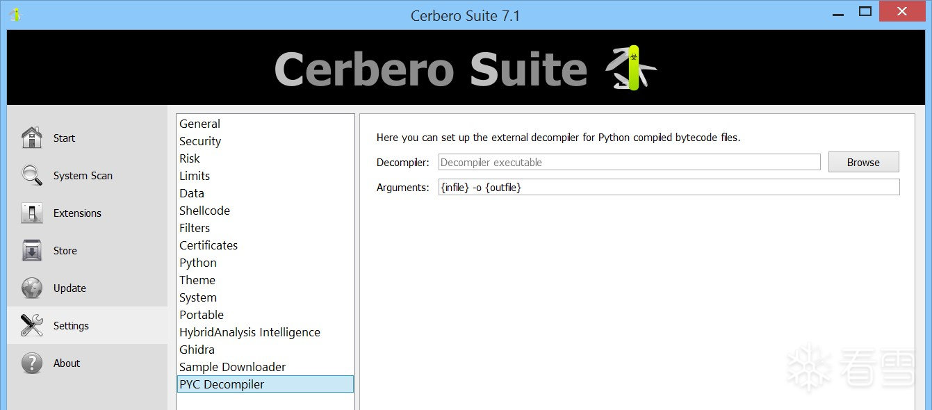Click the About question mark icon
The height and width of the screenshot is (410, 932).
[x=32, y=363]
